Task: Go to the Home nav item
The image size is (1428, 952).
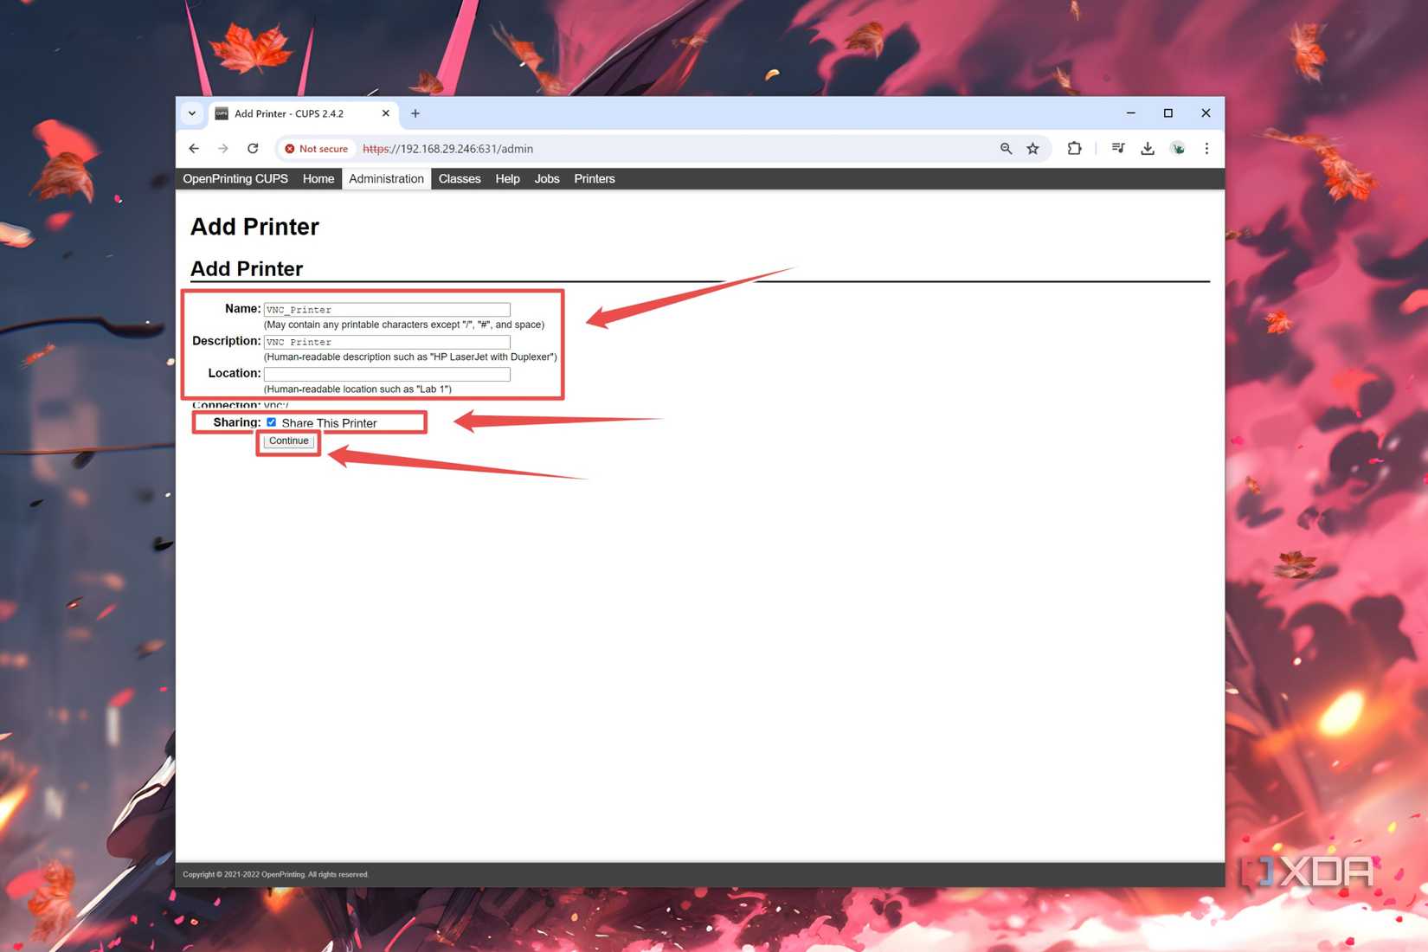Action: 318,179
